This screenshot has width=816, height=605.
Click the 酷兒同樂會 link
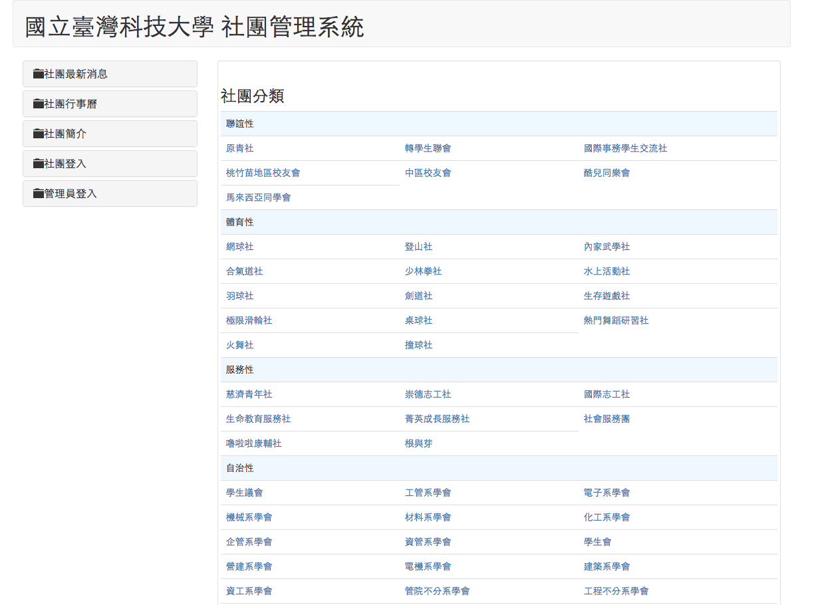(607, 173)
